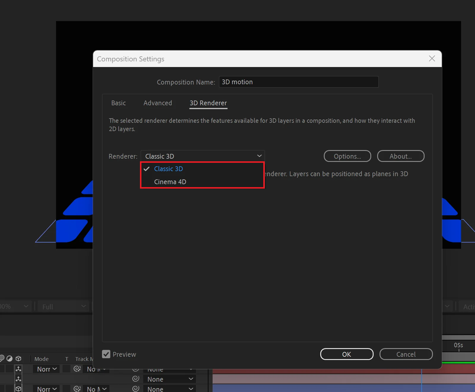Screen dimensions: 475x392
Task: Choose Cinema 4D from the renderer list
Action: [x=202, y=182]
